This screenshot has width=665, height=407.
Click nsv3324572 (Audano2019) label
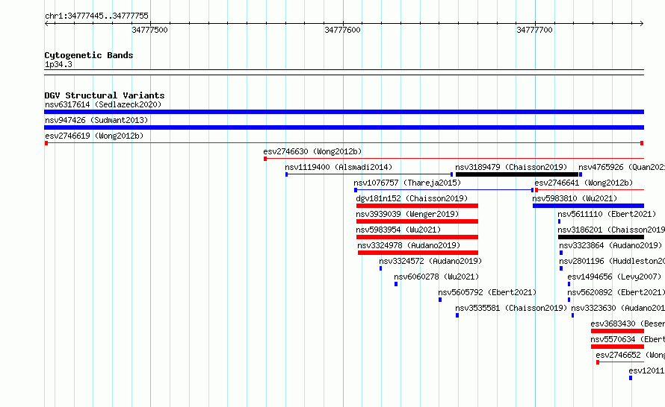tap(430, 261)
